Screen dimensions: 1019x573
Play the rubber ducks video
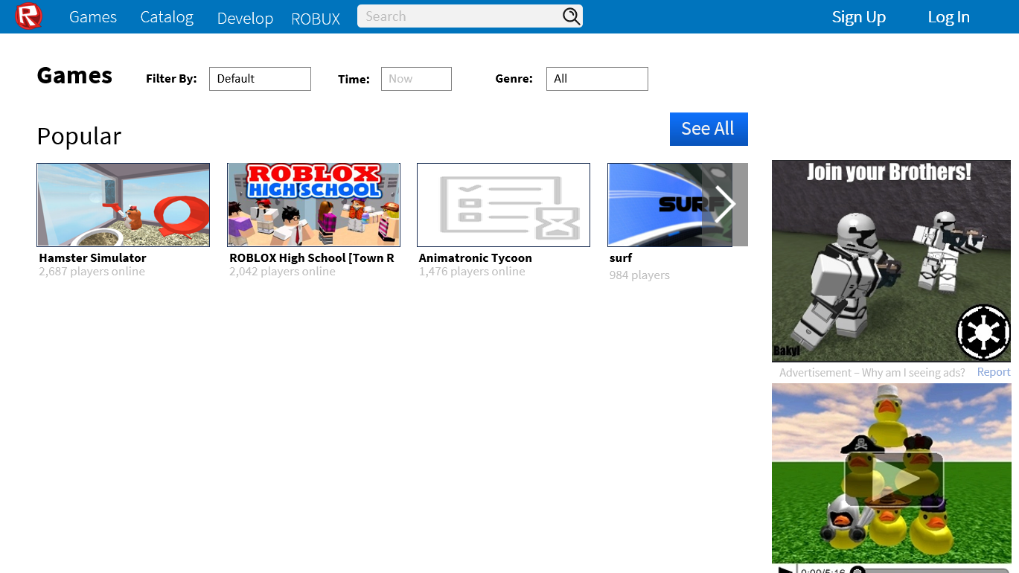[893, 480]
